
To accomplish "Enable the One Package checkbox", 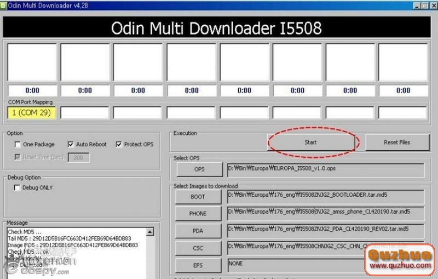I will tap(18, 144).
